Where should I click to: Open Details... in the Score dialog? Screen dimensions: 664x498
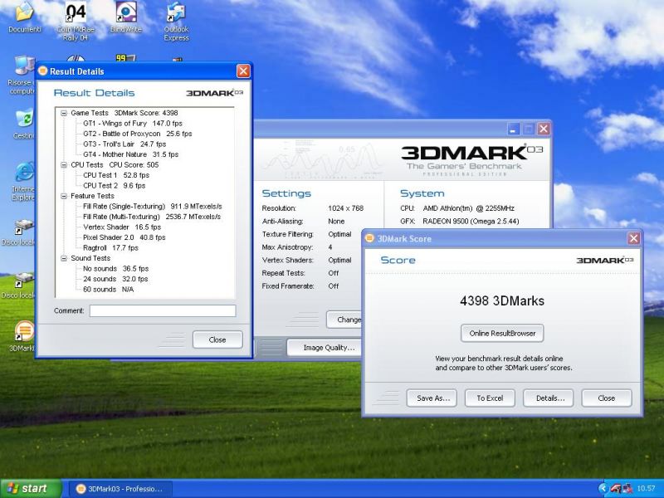coord(549,398)
